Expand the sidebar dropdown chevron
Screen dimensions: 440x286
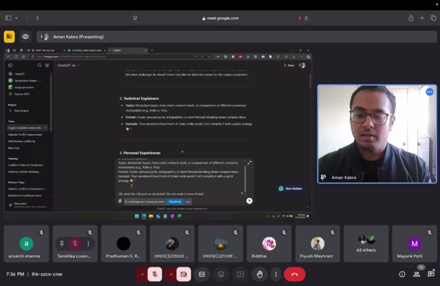16,18
